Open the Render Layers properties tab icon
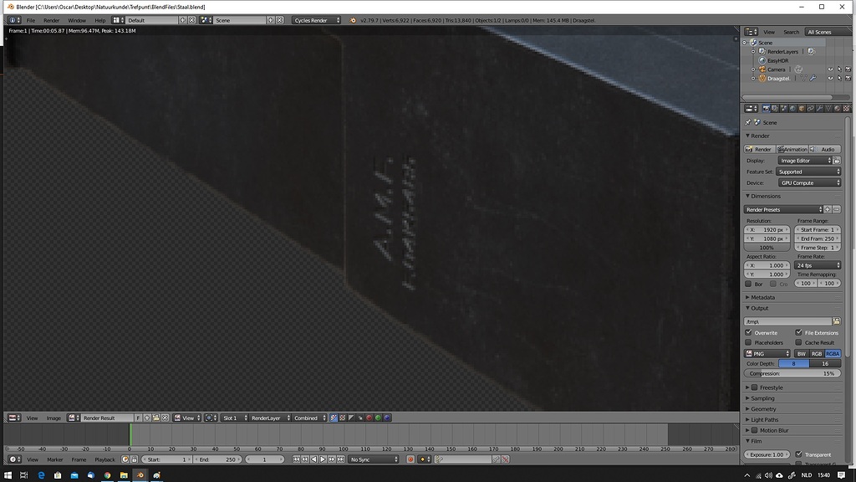 click(775, 108)
